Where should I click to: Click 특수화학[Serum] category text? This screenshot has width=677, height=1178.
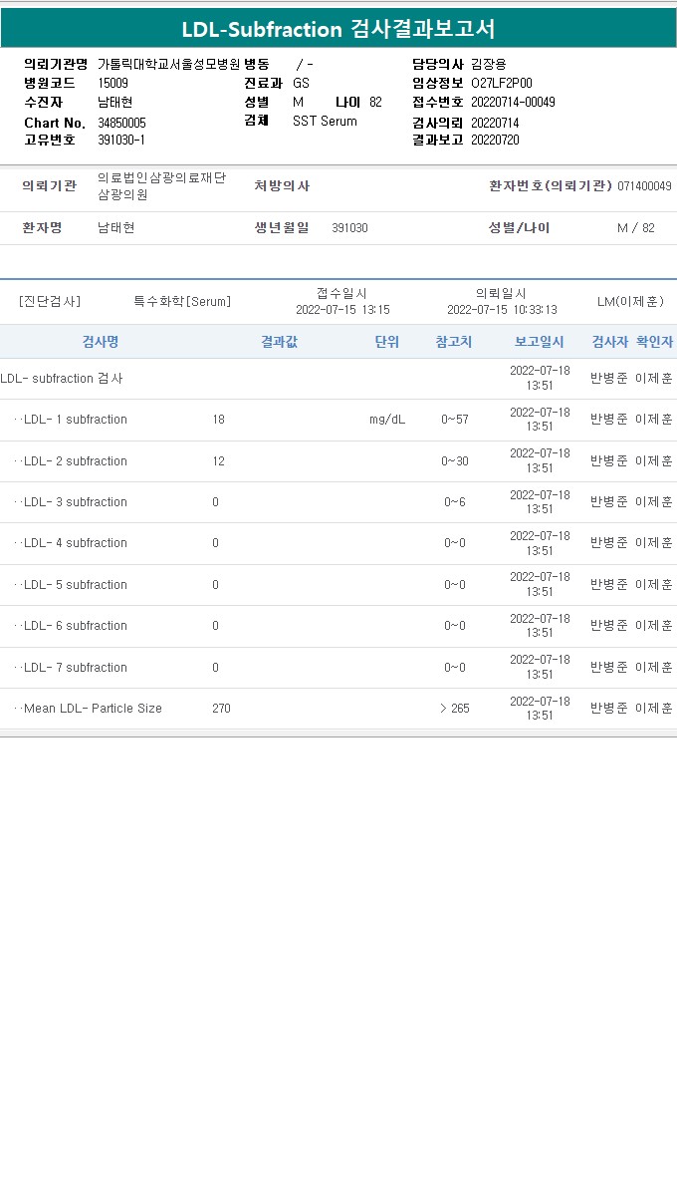coord(182,301)
